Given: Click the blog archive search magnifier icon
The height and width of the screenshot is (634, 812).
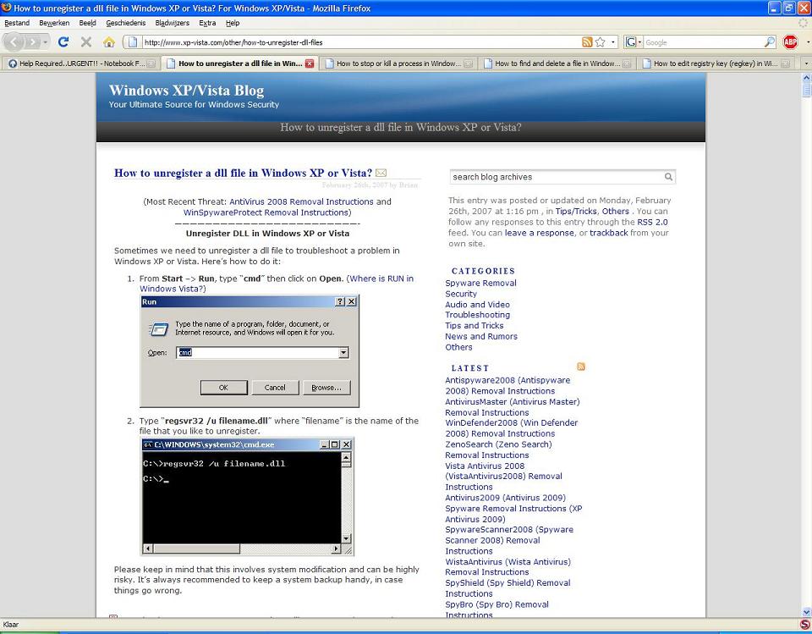Looking at the screenshot, I should click(x=668, y=177).
